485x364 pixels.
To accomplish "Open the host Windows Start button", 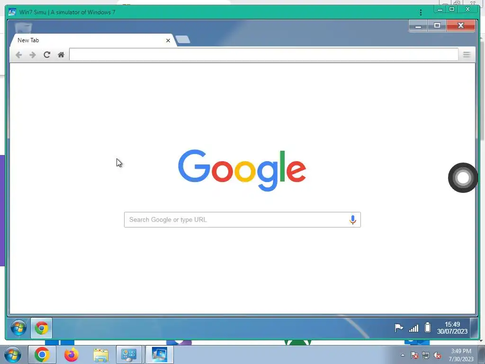I will [13, 355].
